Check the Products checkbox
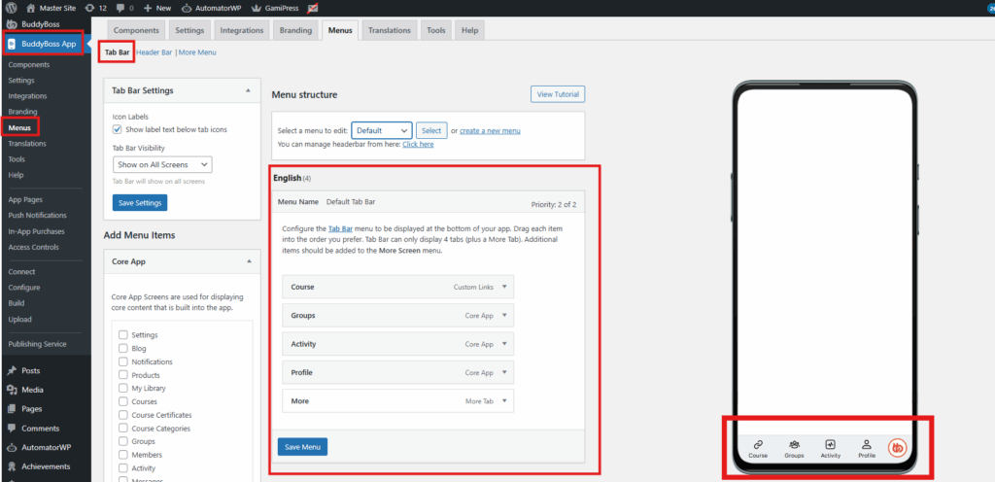 click(123, 375)
